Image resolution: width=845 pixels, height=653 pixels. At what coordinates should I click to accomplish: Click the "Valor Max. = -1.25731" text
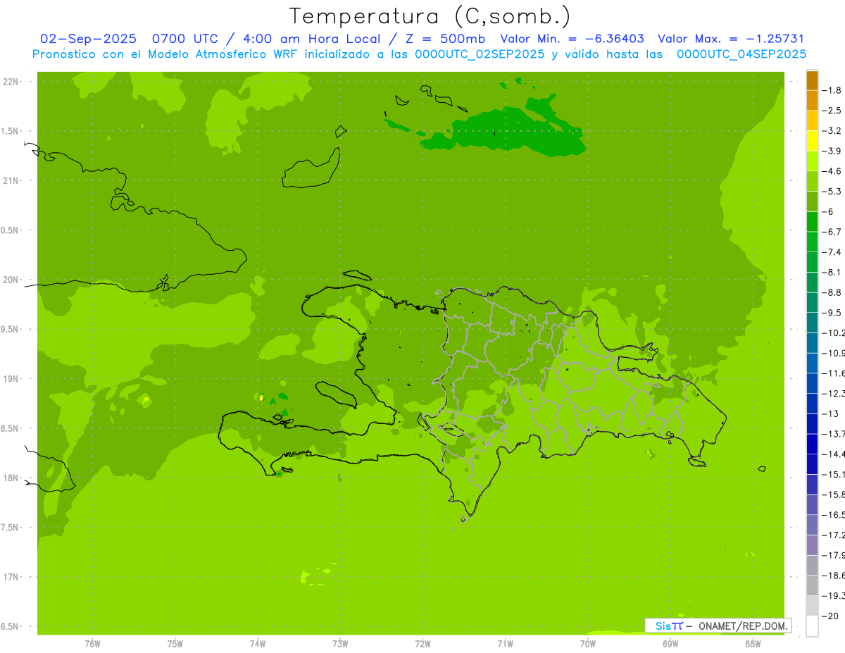point(731,39)
